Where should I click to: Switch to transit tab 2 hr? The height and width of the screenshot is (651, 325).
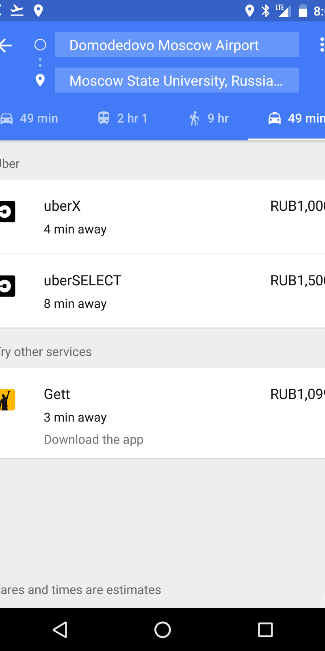123,118
